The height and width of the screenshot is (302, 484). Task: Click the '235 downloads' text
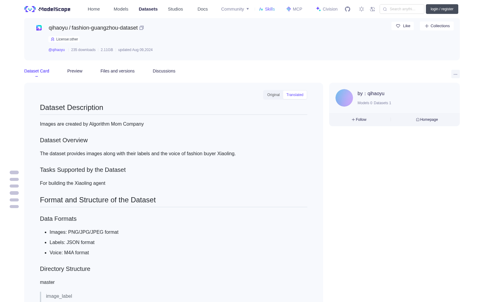83,50
